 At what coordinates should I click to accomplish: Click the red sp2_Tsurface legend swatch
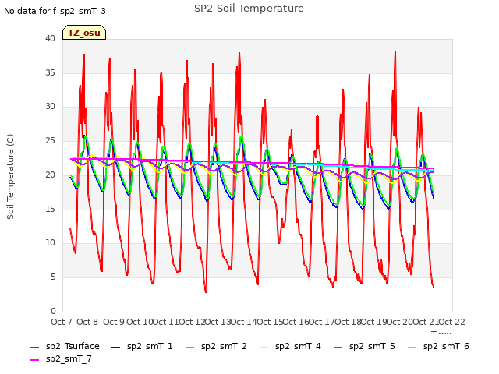pos(34,348)
